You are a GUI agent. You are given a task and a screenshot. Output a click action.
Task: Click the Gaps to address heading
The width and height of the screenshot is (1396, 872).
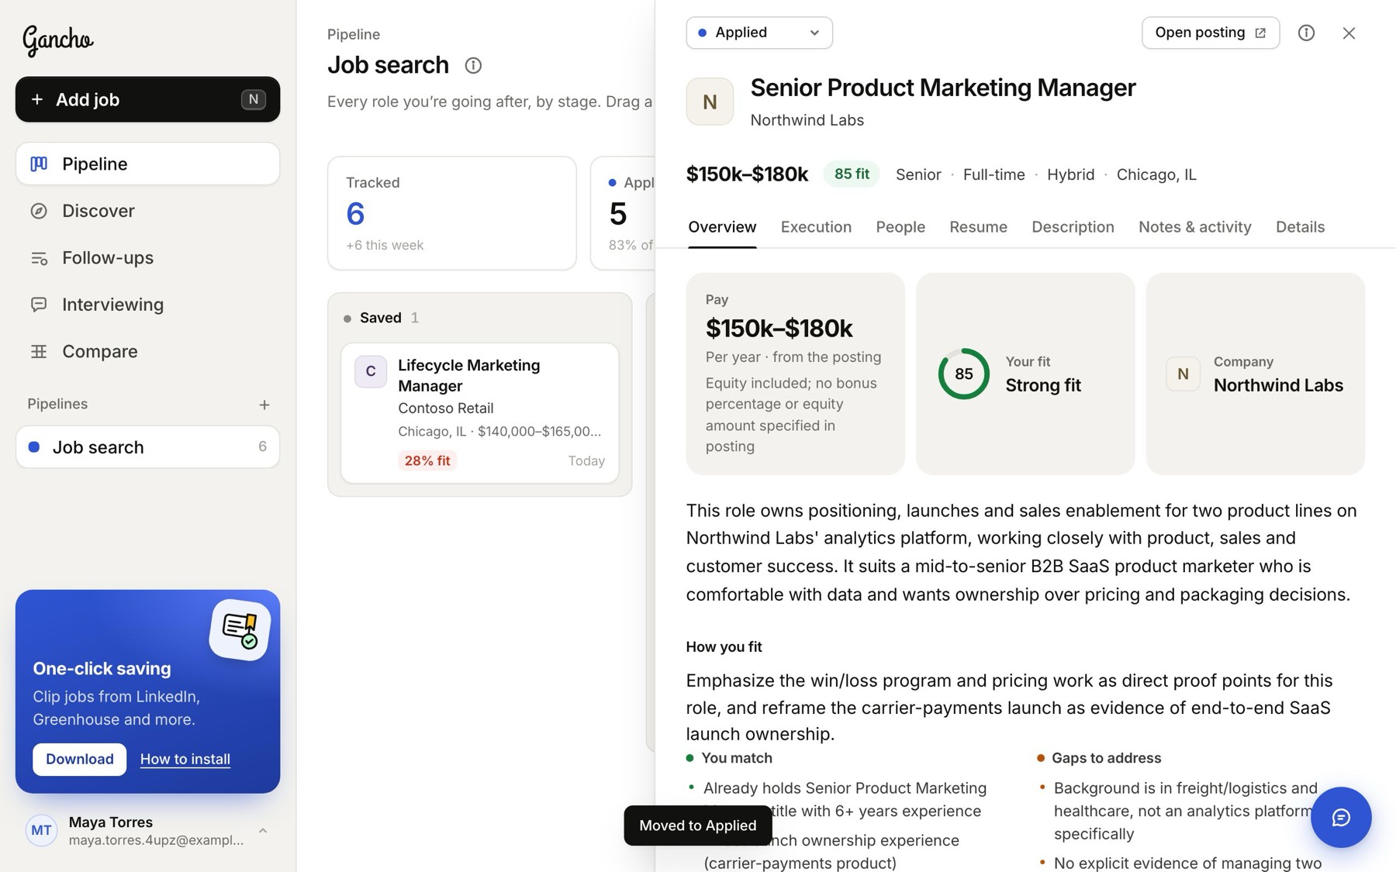(x=1106, y=758)
